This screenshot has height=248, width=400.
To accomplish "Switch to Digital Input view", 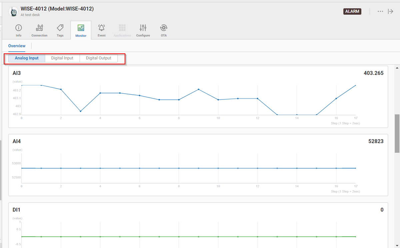I will [x=62, y=58].
